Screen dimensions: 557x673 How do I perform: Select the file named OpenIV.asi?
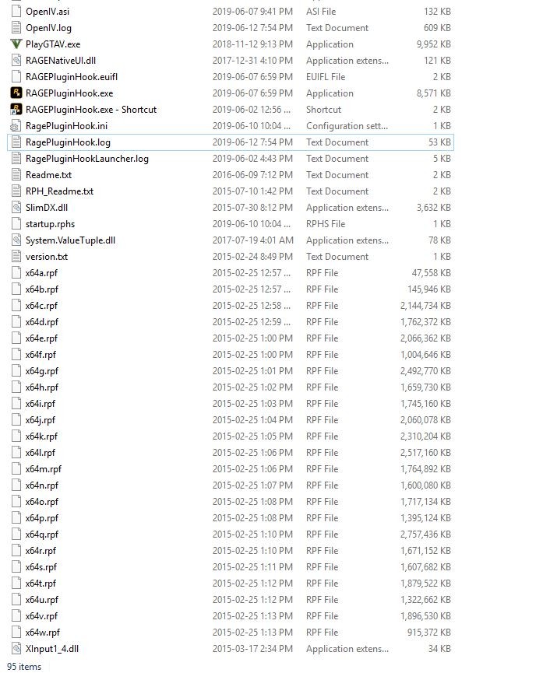click(x=48, y=12)
